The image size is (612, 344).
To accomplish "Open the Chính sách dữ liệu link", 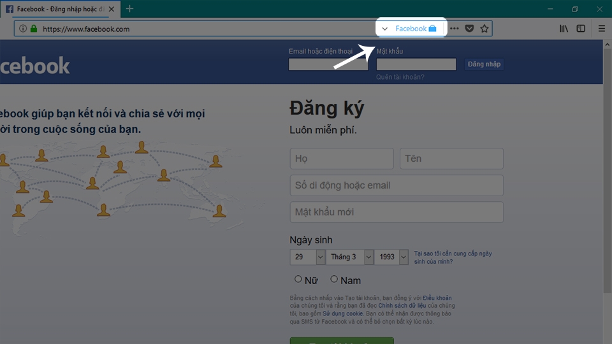I will click(402, 306).
